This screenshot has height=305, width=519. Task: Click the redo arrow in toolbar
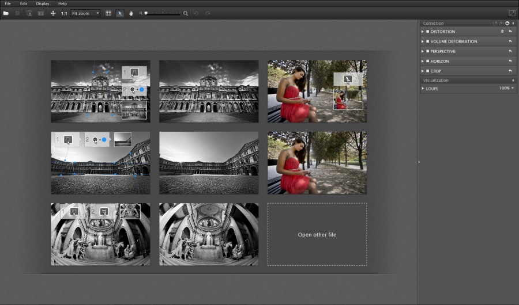pos(208,13)
